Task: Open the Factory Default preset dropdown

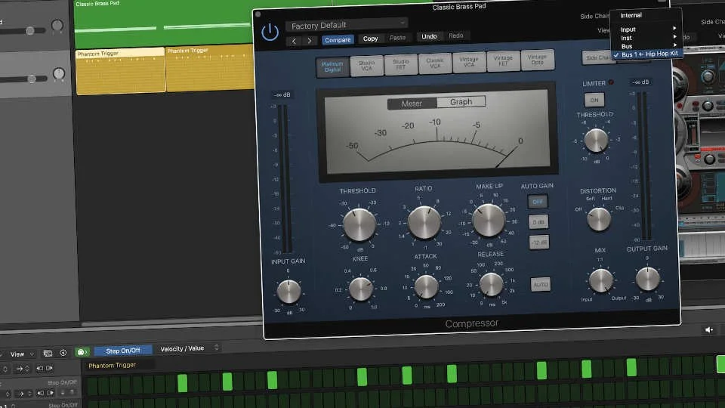Action: 347,24
